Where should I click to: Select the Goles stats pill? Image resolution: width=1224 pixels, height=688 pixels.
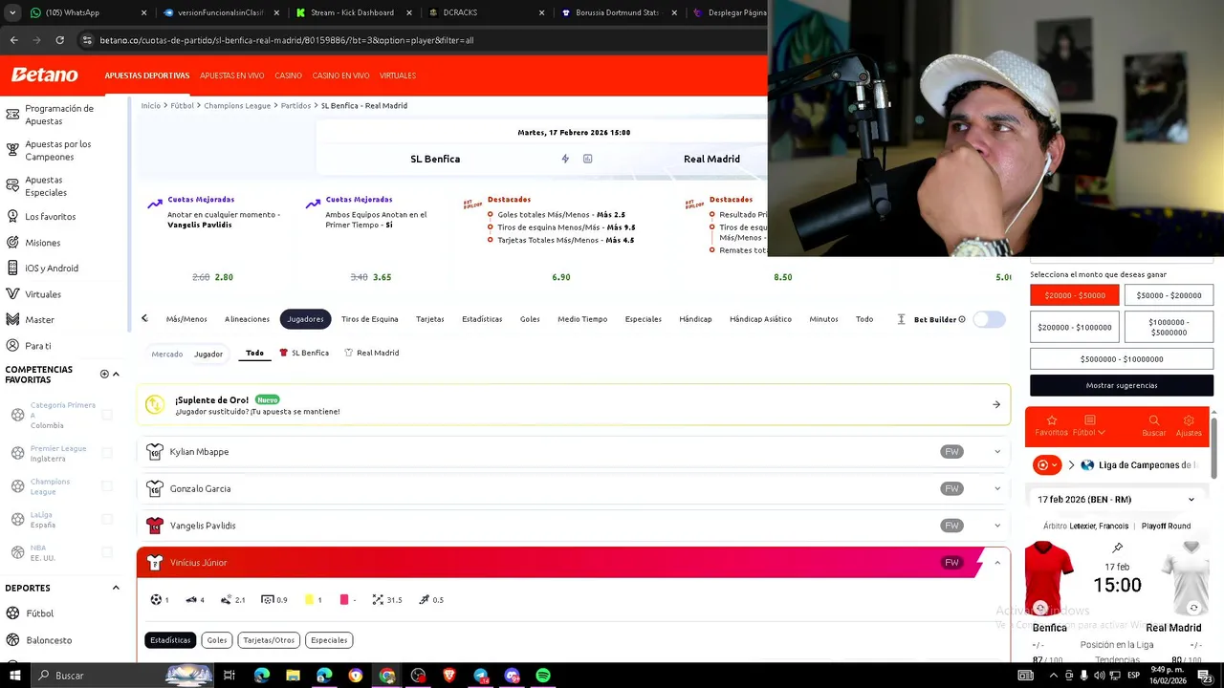pyautogui.click(x=217, y=640)
